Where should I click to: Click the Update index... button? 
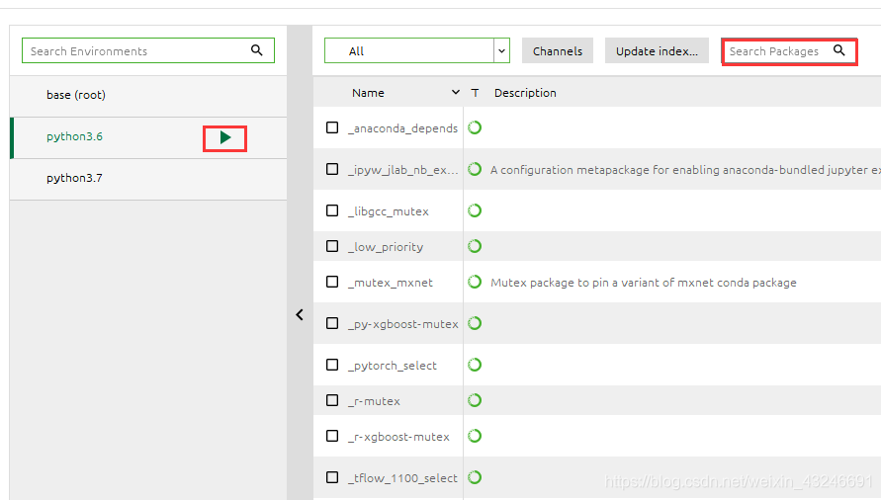pyautogui.click(x=657, y=51)
